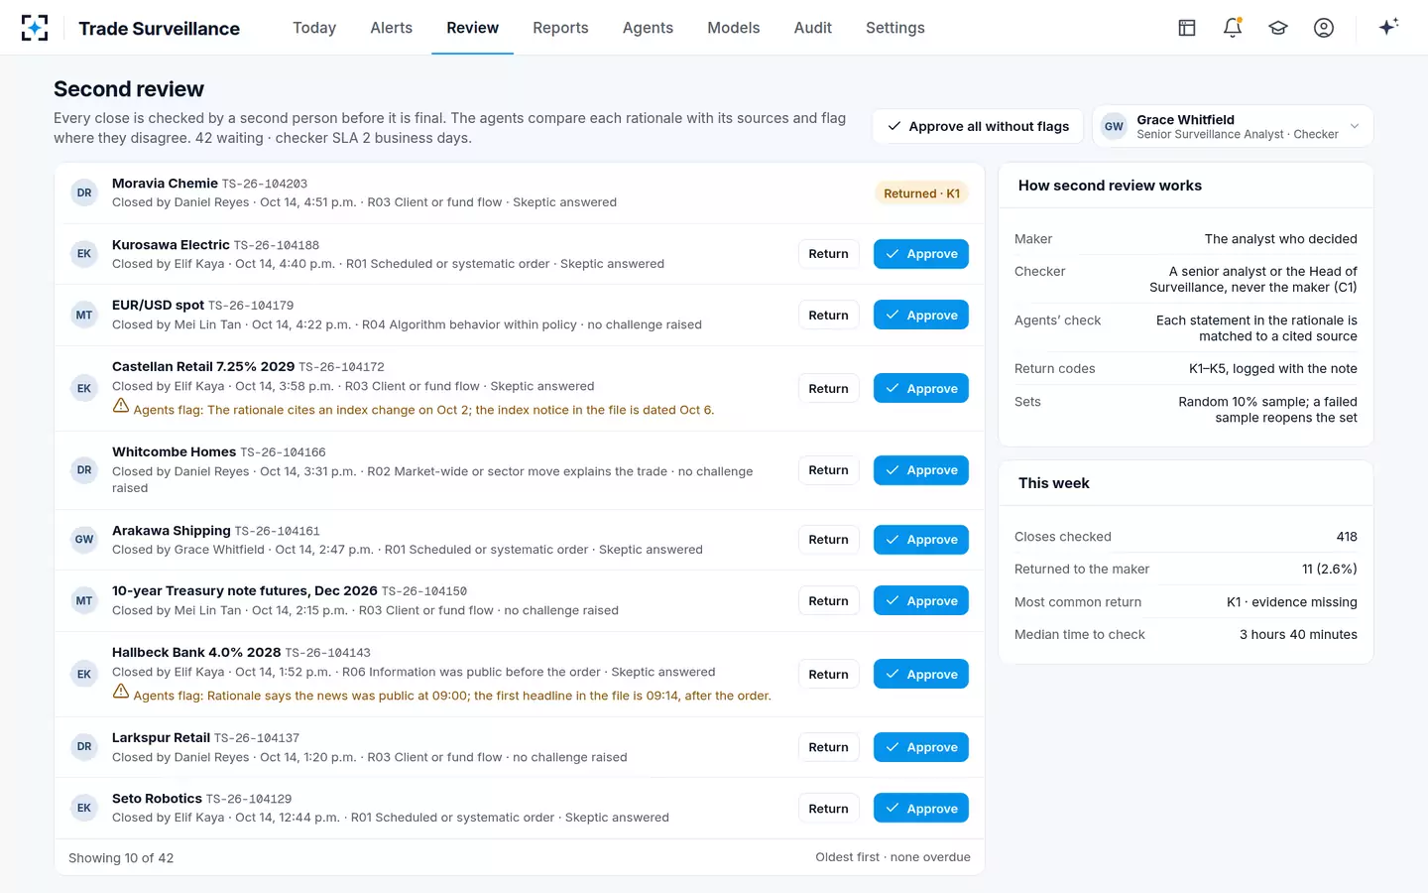Click Approve all without flags

pyautogui.click(x=978, y=126)
